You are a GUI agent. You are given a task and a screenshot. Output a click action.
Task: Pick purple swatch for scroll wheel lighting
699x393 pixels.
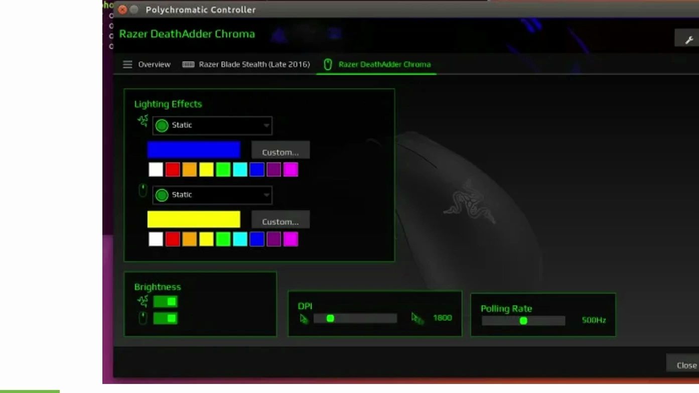click(274, 239)
